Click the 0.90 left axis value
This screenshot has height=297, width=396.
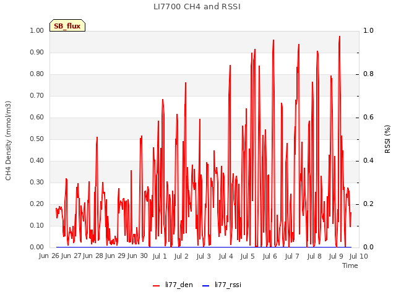pos(37,52)
